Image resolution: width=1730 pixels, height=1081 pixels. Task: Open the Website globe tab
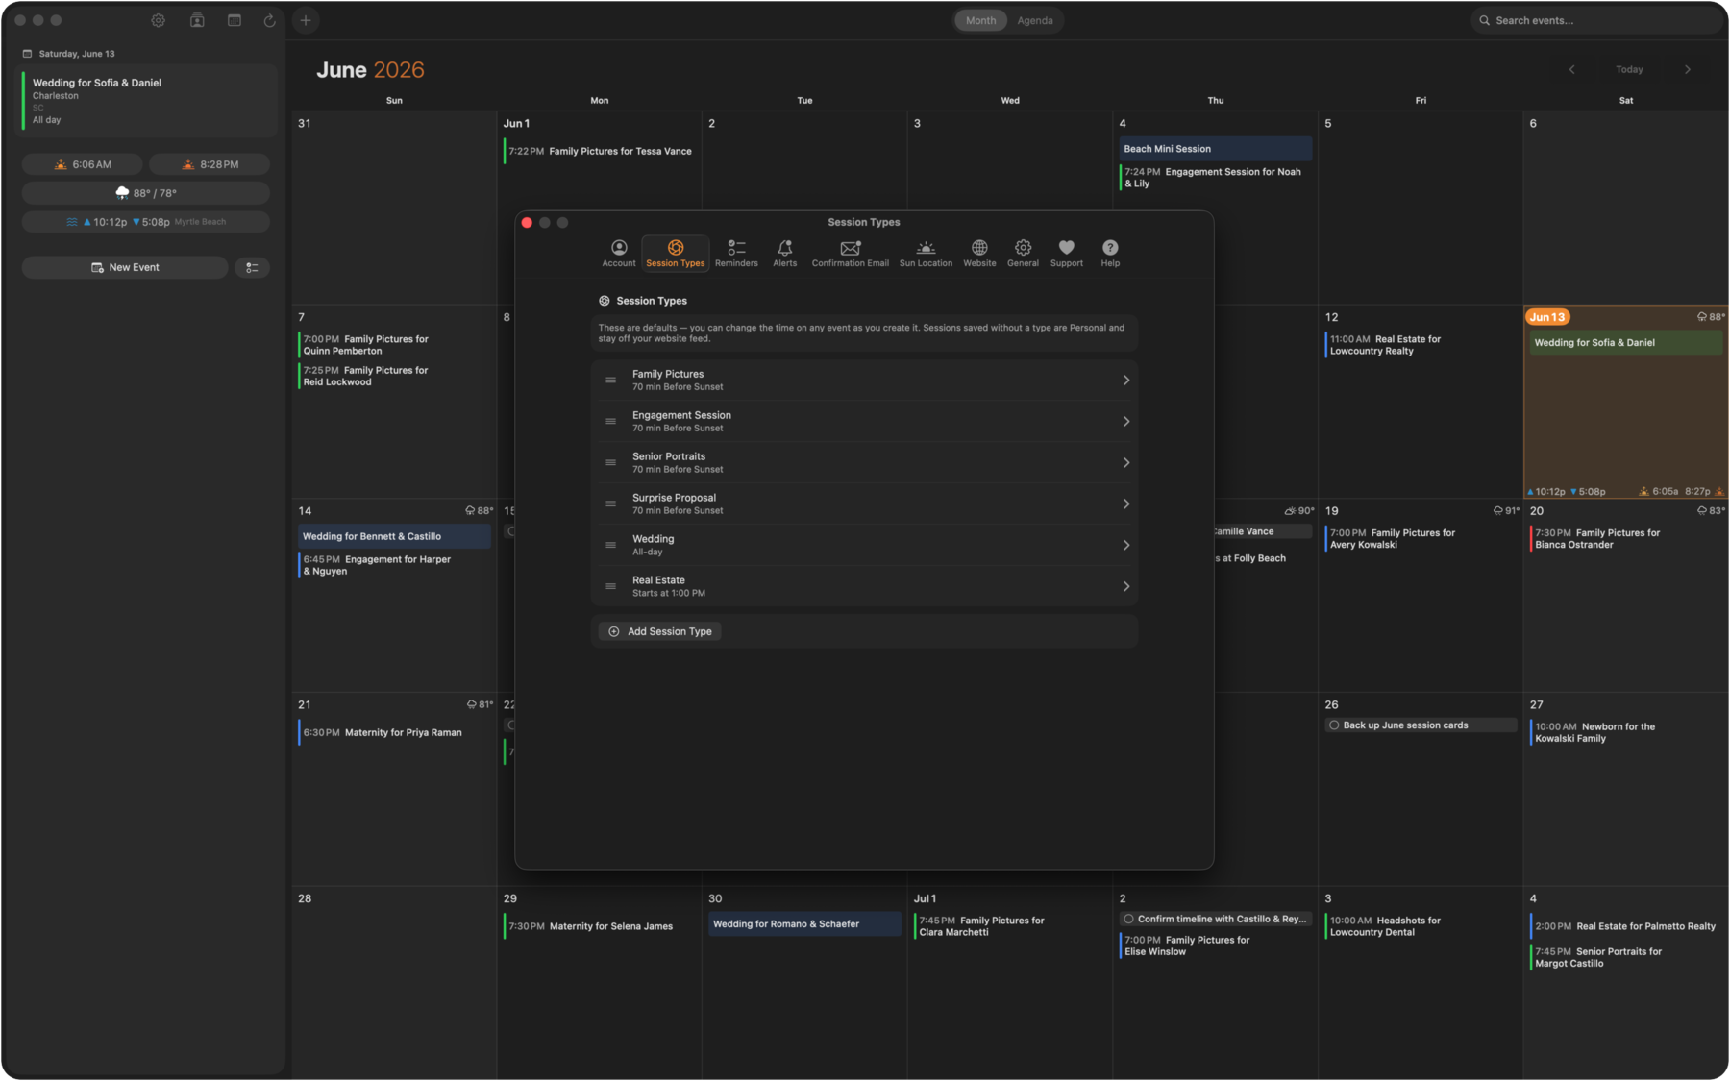(x=979, y=254)
